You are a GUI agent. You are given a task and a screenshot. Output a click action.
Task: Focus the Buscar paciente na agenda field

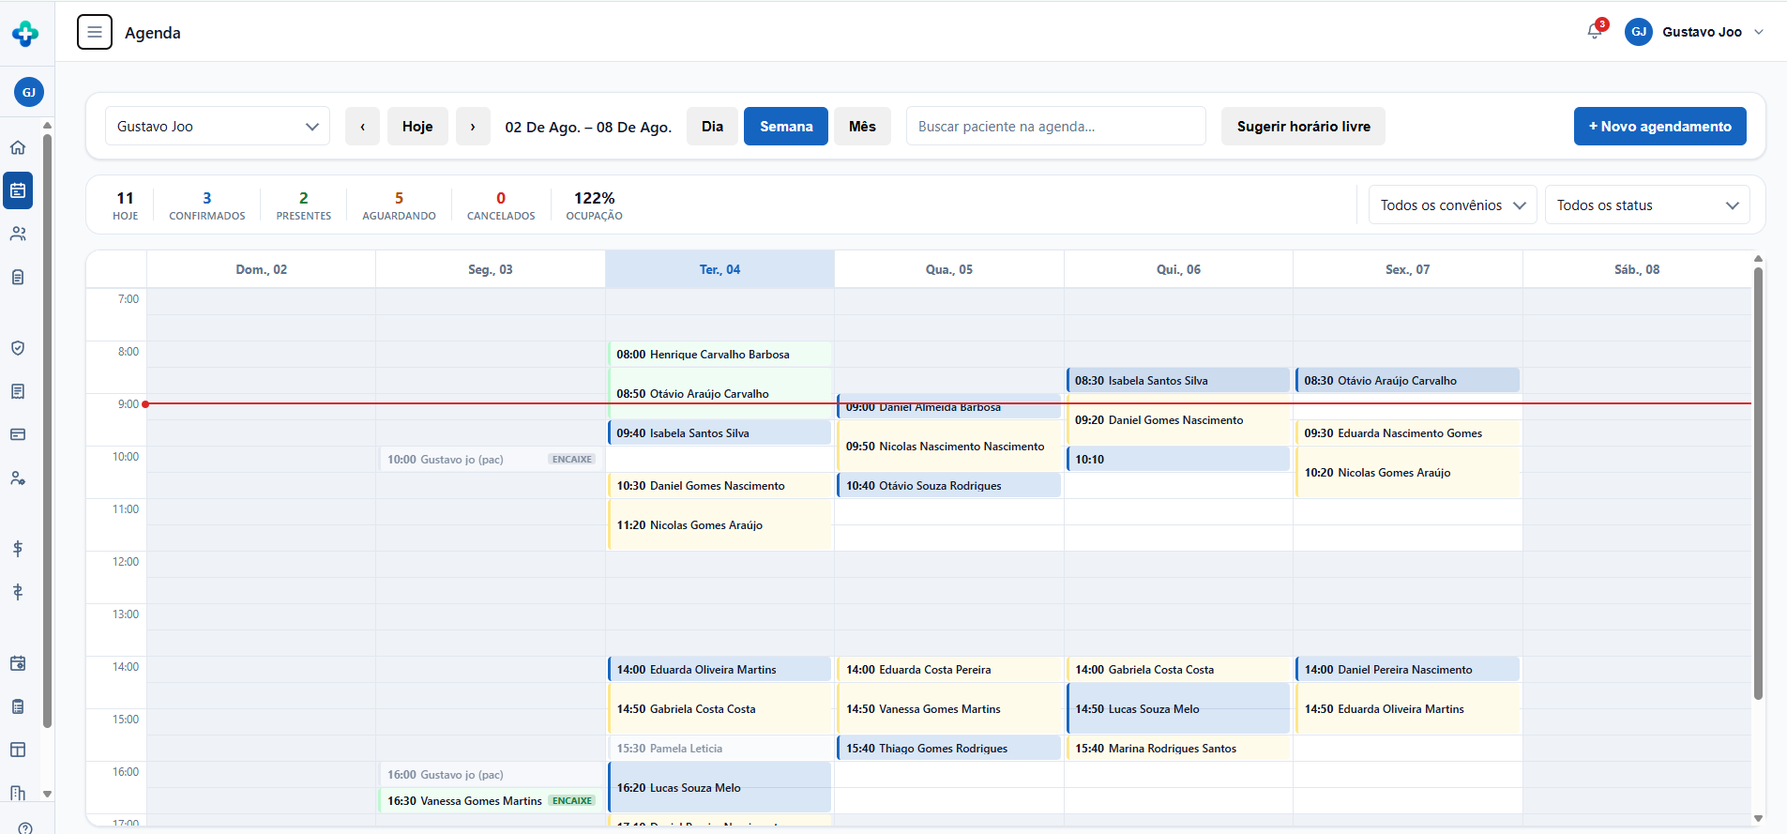coord(1056,127)
